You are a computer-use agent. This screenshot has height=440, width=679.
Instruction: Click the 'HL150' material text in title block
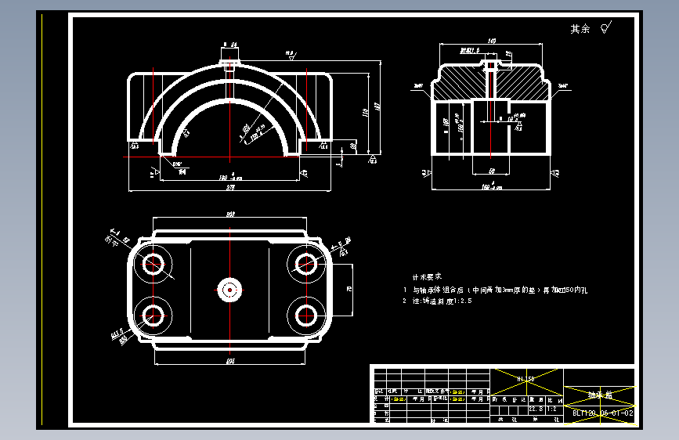point(526,379)
